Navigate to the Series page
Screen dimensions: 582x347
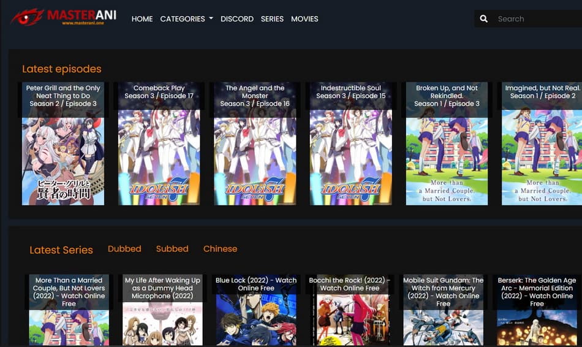tap(272, 19)
